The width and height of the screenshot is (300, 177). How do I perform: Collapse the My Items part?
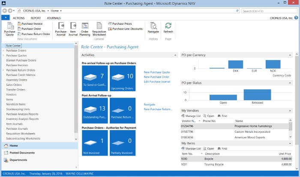pyautogui.click(x=290, y=143)
